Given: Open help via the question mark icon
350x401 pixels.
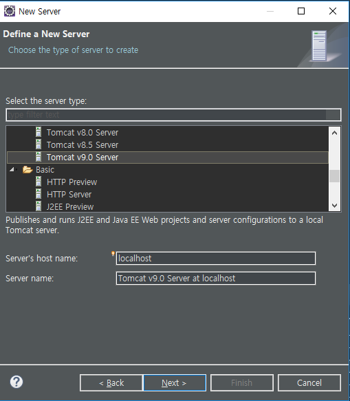Looking at the screenshot, I should 17,382.
